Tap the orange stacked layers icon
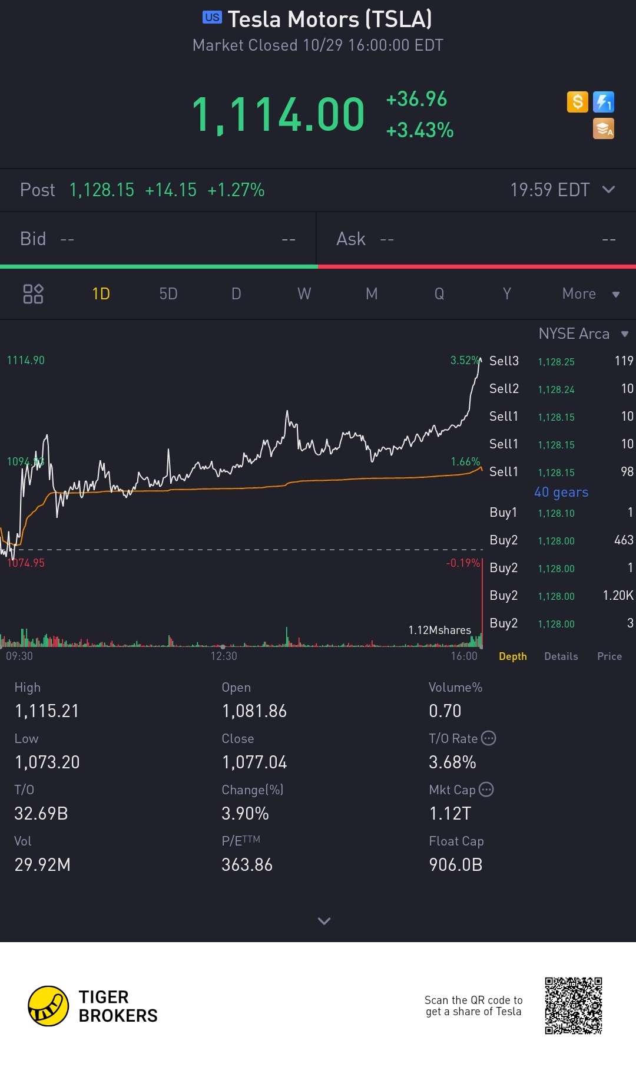Image resolution: width=636 pixels, height=1070 pixels. (x=604, y=128)
